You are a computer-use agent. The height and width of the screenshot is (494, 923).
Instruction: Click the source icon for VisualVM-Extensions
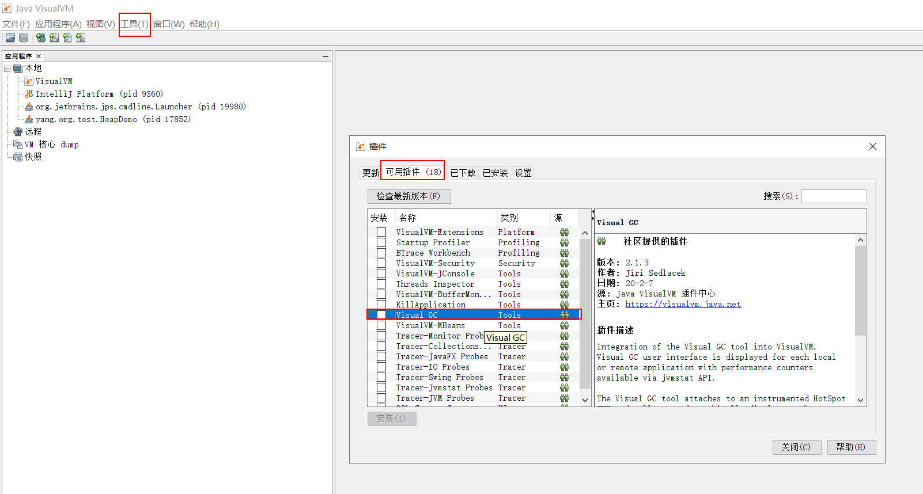pos(565,232)
